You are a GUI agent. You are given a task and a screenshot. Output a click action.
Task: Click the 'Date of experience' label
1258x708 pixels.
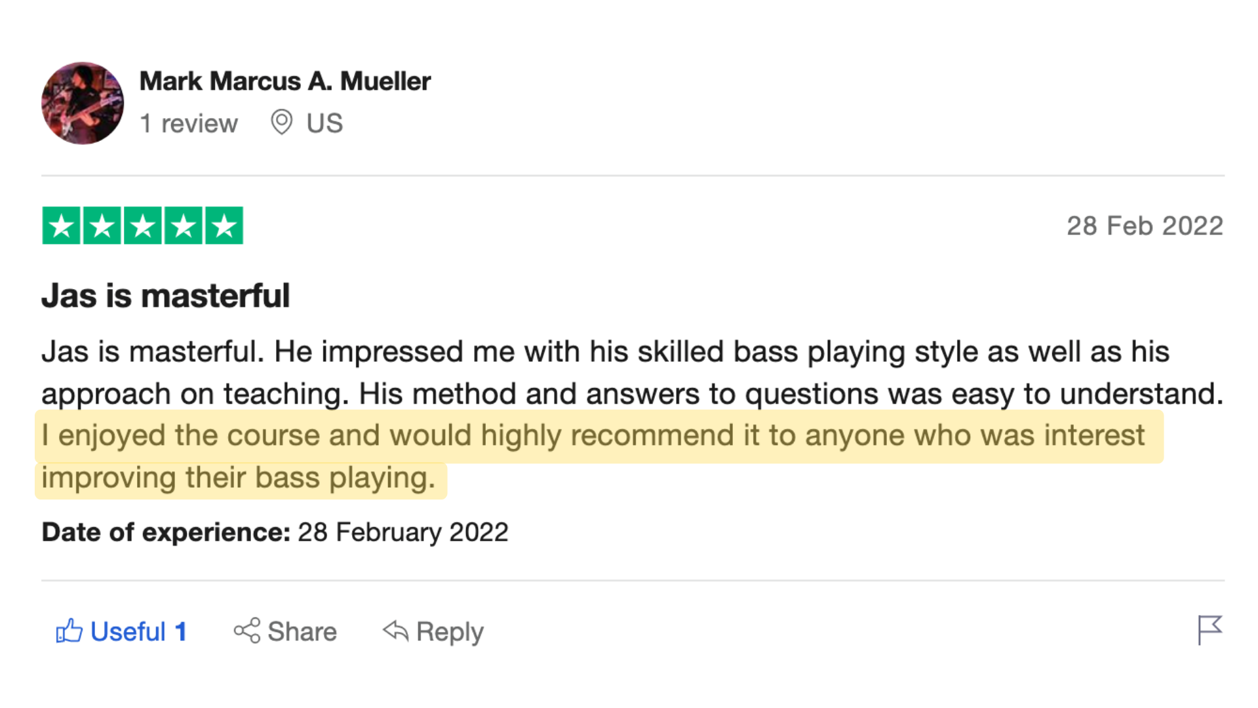(165, 532)
